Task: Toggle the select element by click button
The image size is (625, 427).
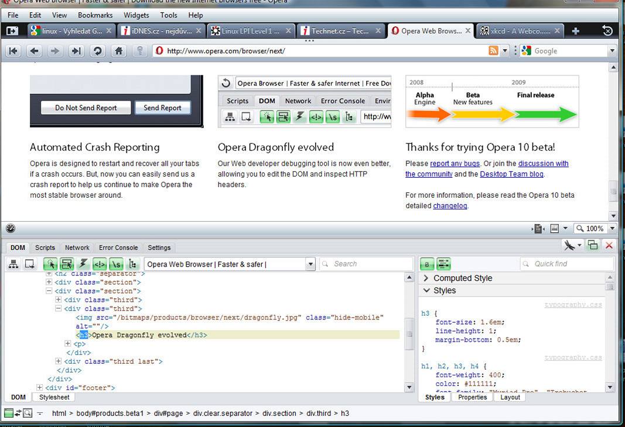Action: (x=51, y=264)
